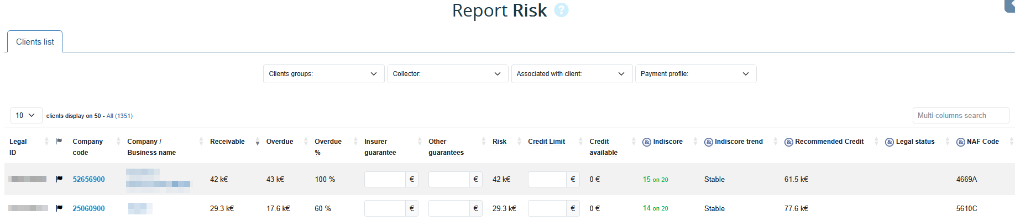Open the Clients groups dropdown
The width and height of the screenshot is (1015, 221).
(323, 74)
